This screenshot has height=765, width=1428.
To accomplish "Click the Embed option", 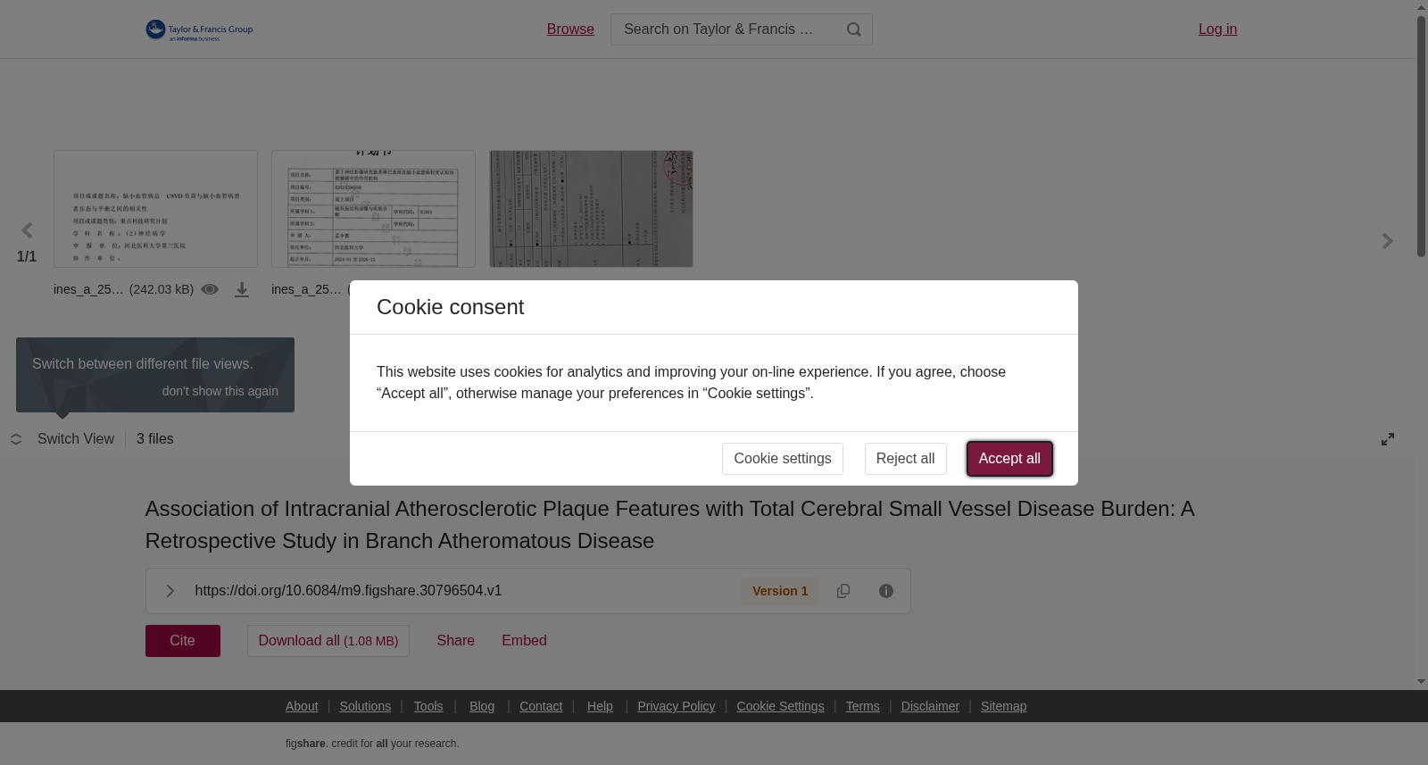I will click(524, 641).
